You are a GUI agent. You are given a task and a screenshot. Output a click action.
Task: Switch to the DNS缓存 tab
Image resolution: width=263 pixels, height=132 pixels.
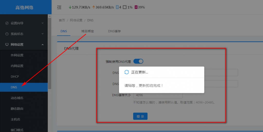click(114, 31)
